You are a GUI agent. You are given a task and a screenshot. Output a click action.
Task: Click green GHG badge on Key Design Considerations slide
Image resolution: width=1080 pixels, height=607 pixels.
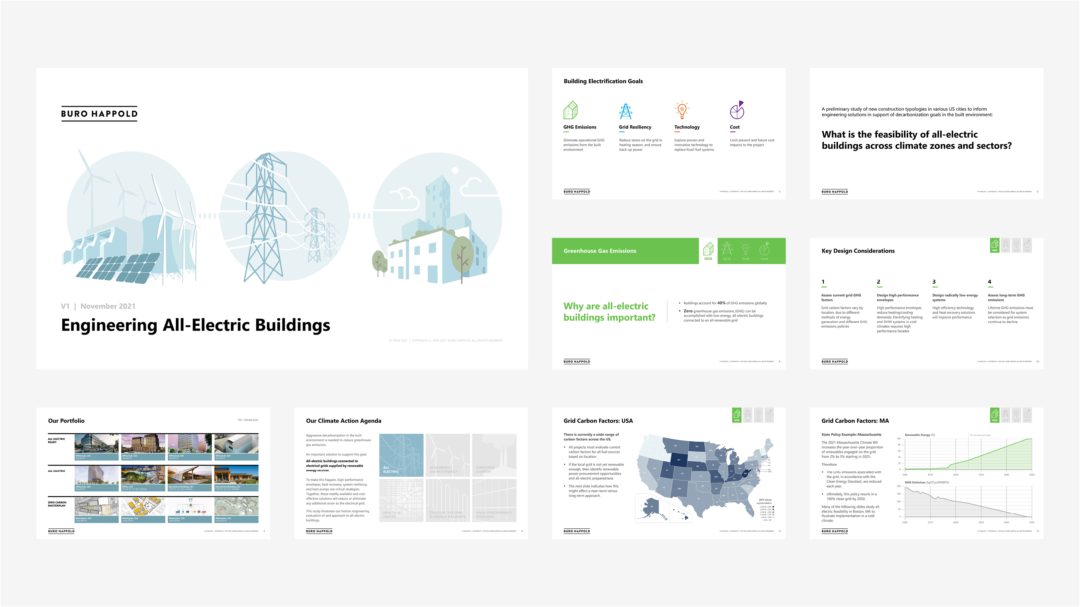(x=994, y=245)
